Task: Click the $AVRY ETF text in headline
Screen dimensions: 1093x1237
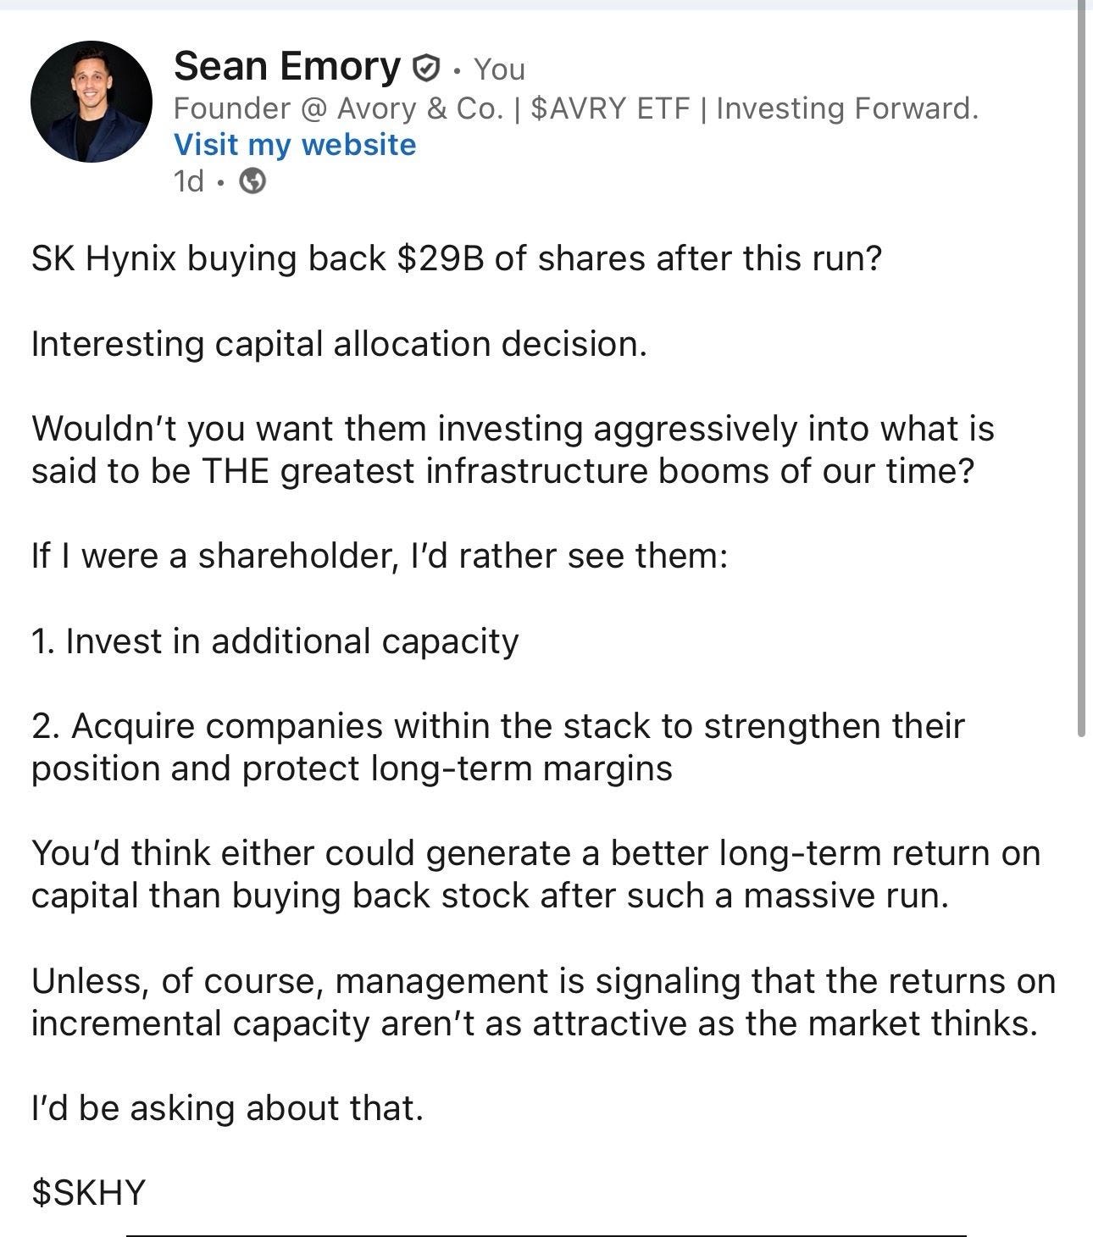Action: coord(610,108)
